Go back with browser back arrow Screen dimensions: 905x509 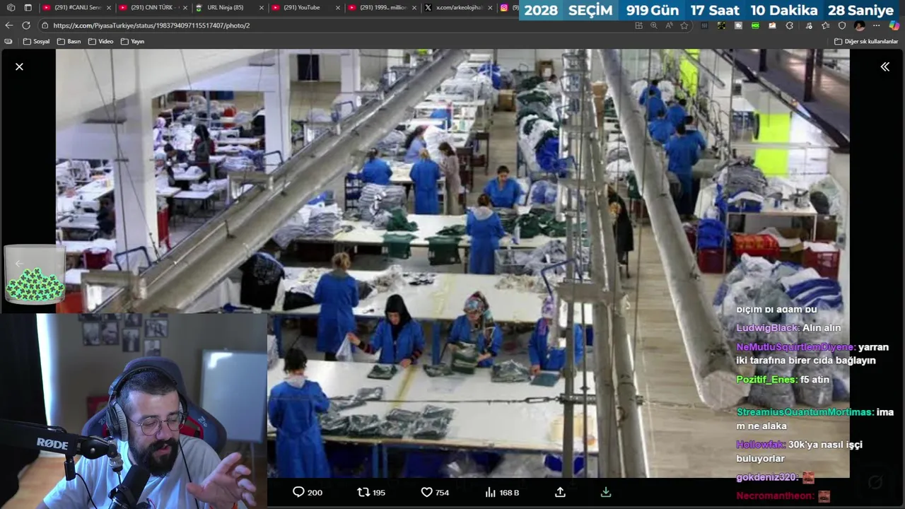pos(8,25)
